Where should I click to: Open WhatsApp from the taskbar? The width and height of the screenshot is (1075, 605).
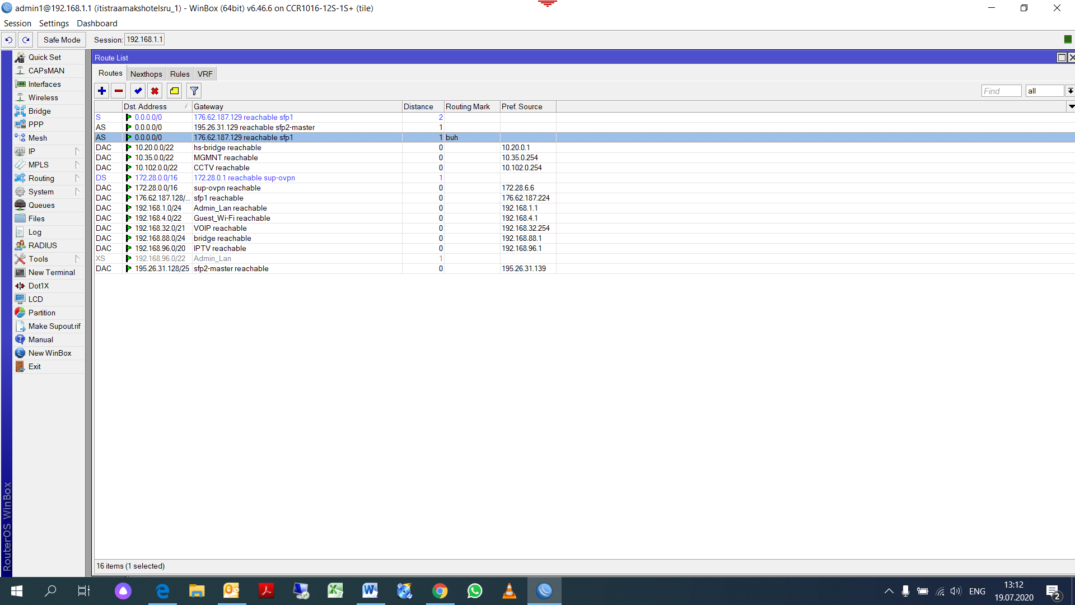pos(475,591)
